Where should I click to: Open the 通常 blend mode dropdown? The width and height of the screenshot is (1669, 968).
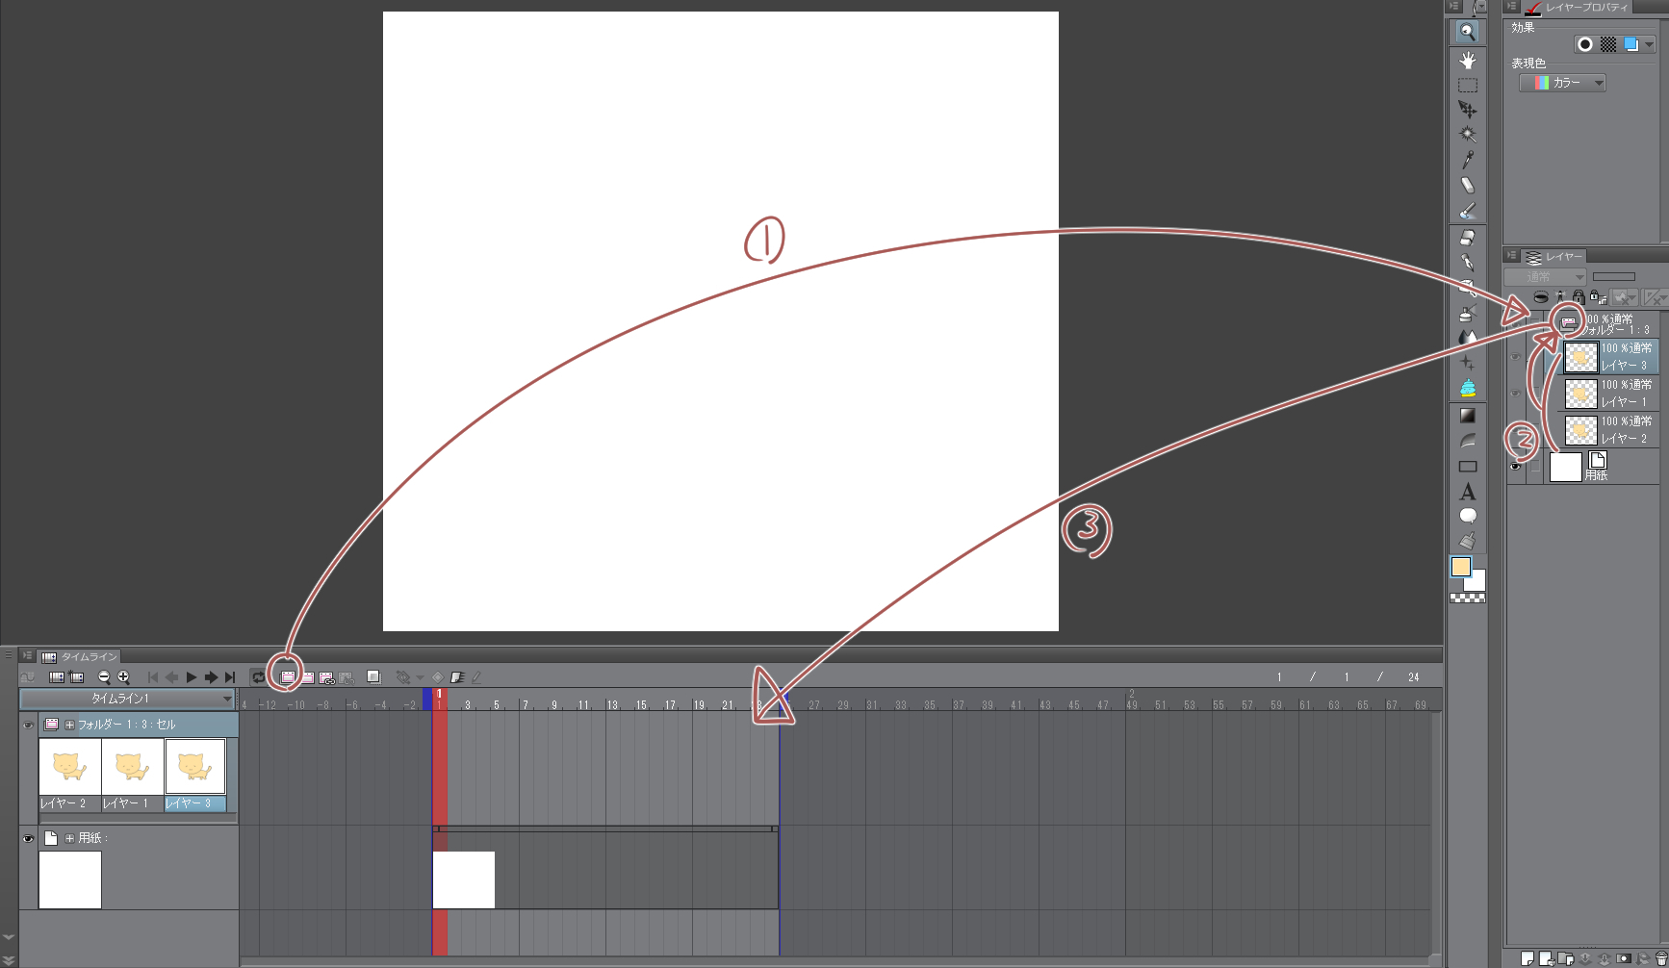pos(1546,277)
